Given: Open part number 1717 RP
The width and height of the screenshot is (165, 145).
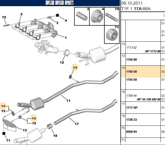Looking at the screenshot, I should click(x=132, y=108).
